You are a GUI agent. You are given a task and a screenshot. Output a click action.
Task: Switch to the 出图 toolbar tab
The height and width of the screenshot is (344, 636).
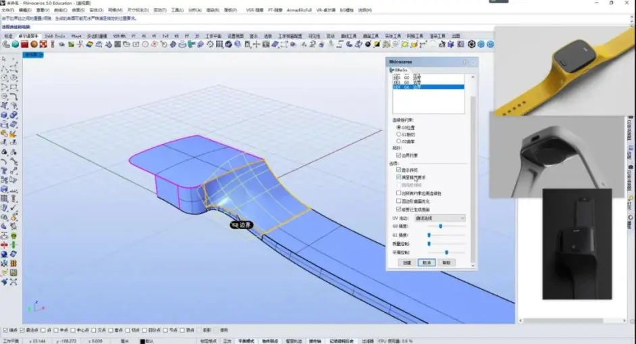point(456,36)
